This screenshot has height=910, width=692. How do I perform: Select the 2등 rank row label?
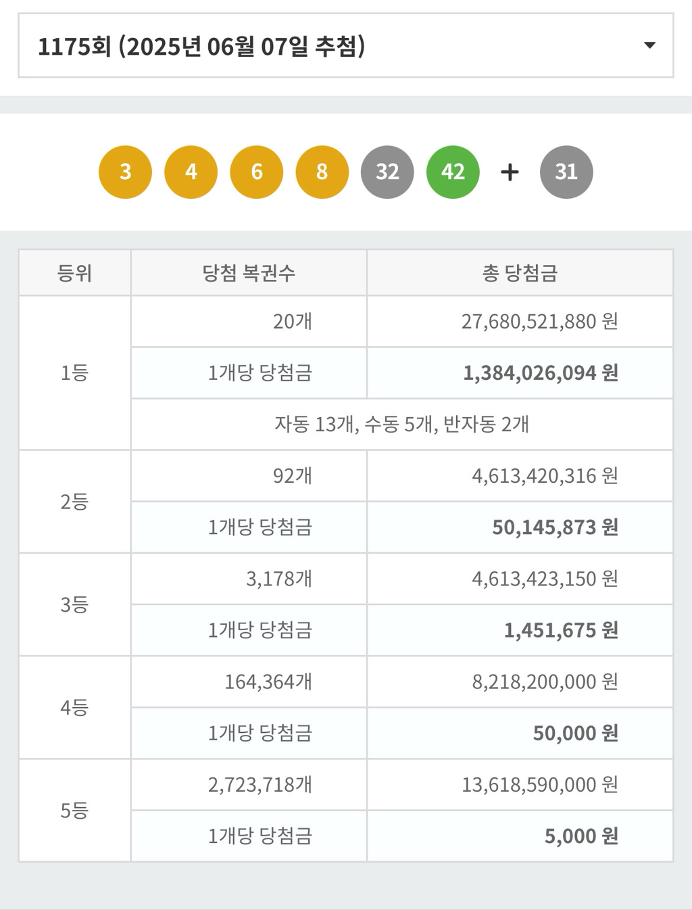tap(74, 502)
